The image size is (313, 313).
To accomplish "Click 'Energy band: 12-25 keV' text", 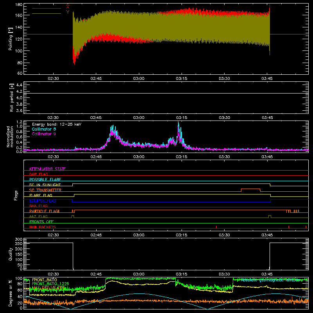I will coord(57,124).
